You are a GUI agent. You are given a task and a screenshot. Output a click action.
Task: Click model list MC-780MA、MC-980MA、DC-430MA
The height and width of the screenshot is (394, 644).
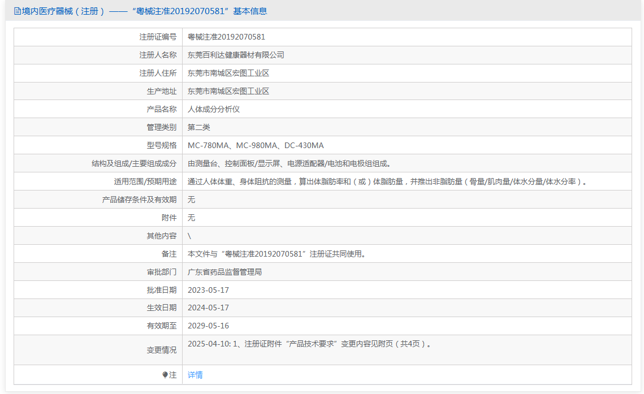(256, 145)
